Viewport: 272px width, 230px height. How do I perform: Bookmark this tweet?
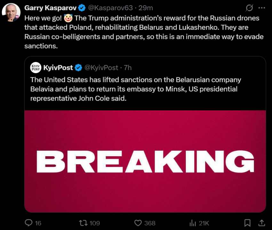point(247,223)
